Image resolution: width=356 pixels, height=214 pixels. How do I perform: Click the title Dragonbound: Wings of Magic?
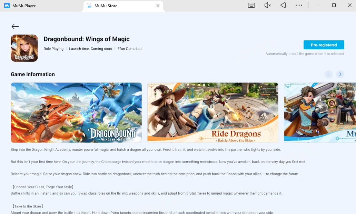87,39
